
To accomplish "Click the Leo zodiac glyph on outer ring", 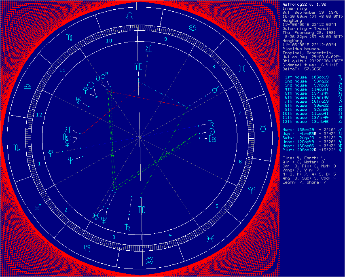I will pos(129,15).
